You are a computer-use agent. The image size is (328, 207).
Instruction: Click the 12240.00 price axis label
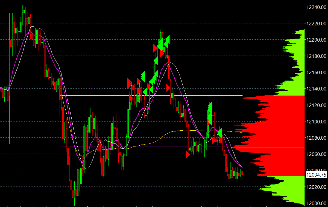coord(316,7)
